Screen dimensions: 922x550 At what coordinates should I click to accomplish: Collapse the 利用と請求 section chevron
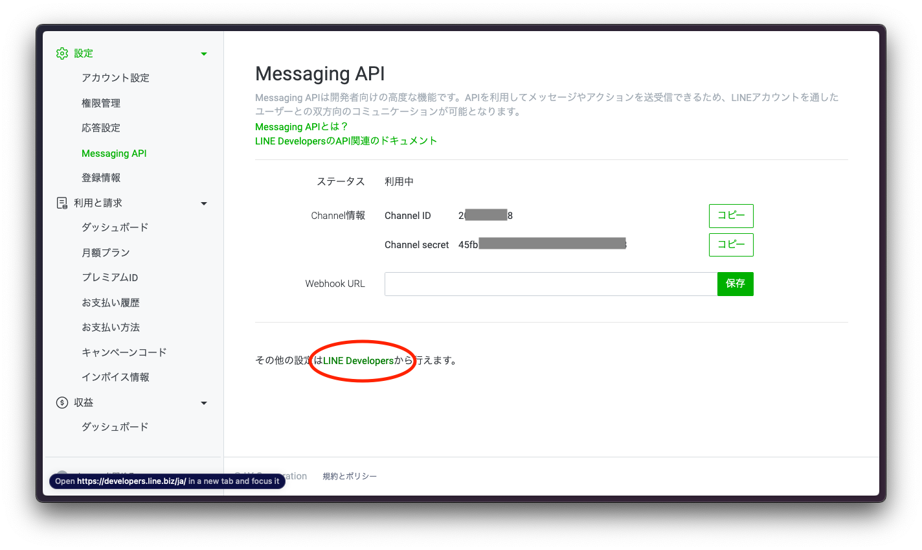pos(204,203)
